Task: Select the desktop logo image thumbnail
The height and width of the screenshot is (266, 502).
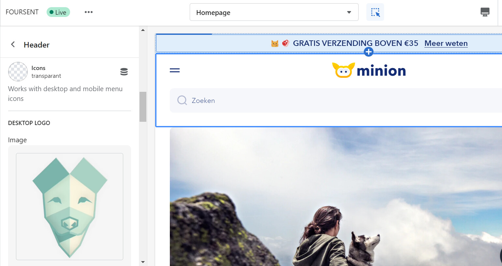Action: click(x=69, y=206)
